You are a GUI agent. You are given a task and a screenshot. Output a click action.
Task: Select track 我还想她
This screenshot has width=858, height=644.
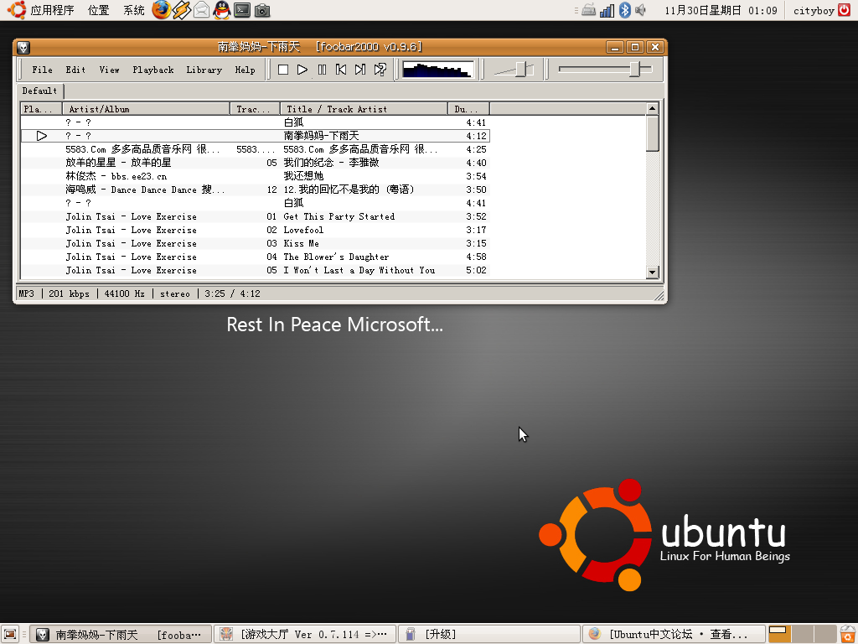303,176
